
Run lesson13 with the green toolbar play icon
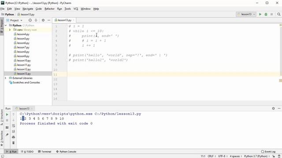(260, 14)
